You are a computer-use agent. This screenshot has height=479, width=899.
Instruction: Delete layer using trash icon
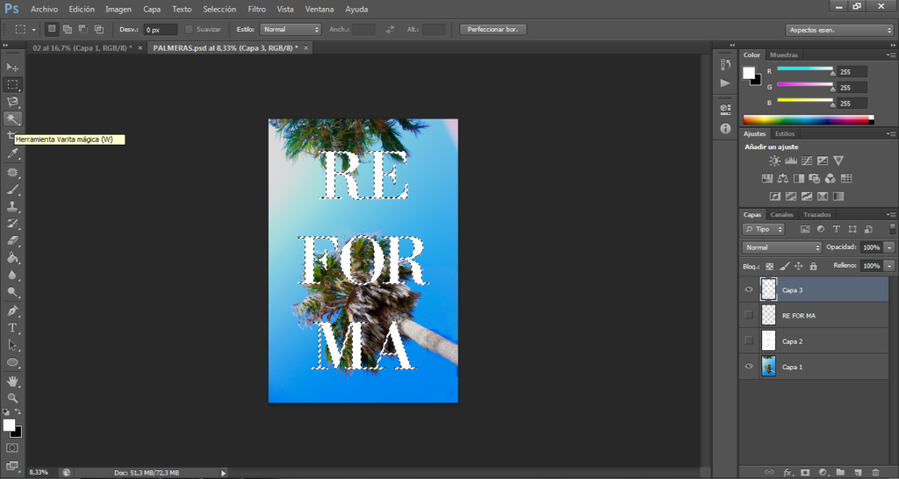click(875, 472)
